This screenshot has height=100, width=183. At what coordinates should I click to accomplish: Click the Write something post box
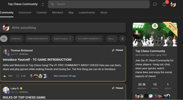[63, 28]
